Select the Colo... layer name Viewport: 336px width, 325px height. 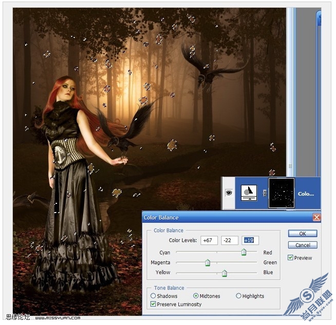pos(306,194)
